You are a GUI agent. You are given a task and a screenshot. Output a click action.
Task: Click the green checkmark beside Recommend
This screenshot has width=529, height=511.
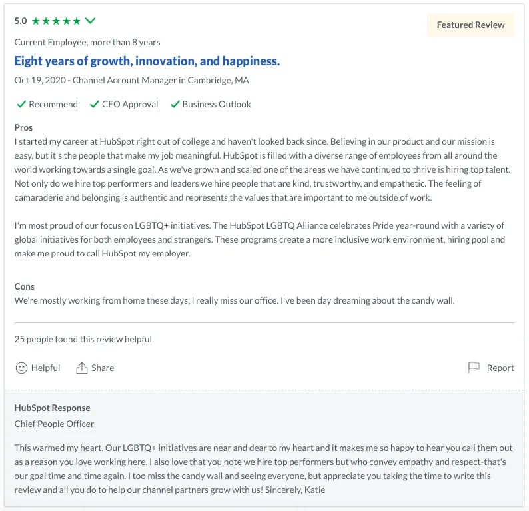(21, 104)
